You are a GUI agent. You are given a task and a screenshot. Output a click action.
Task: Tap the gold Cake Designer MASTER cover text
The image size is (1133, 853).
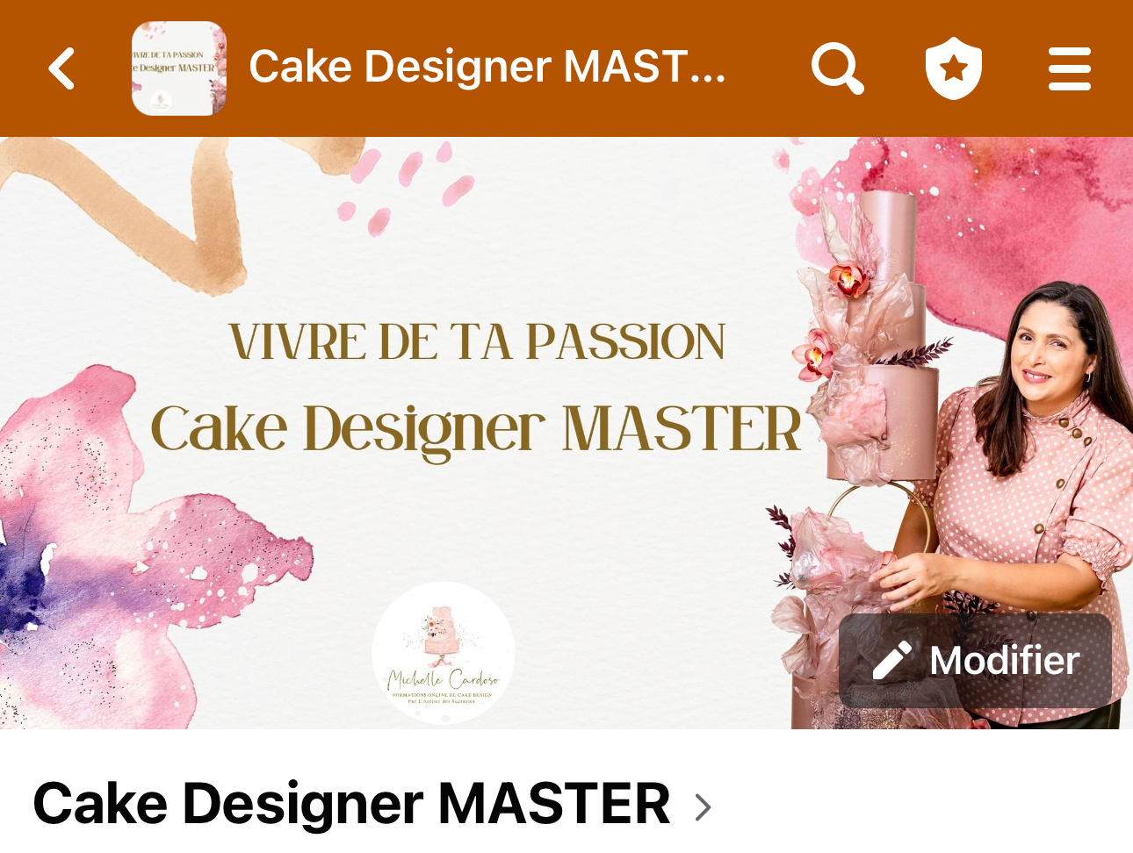pos(476,428)
